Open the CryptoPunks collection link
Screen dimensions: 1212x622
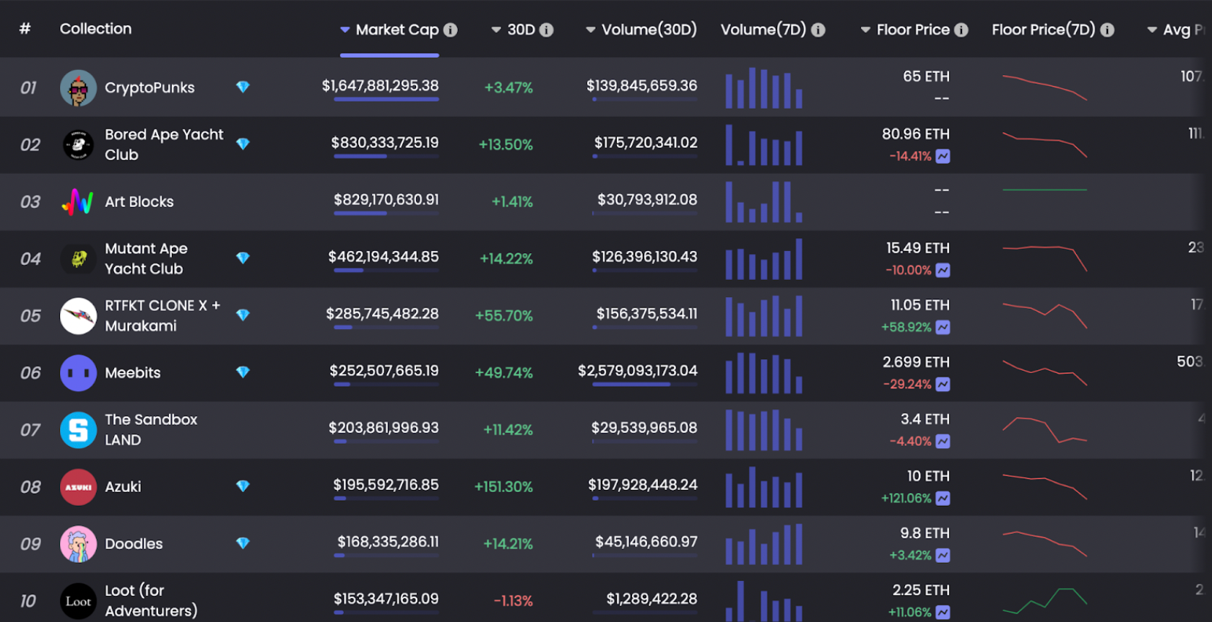click(150, 87)
